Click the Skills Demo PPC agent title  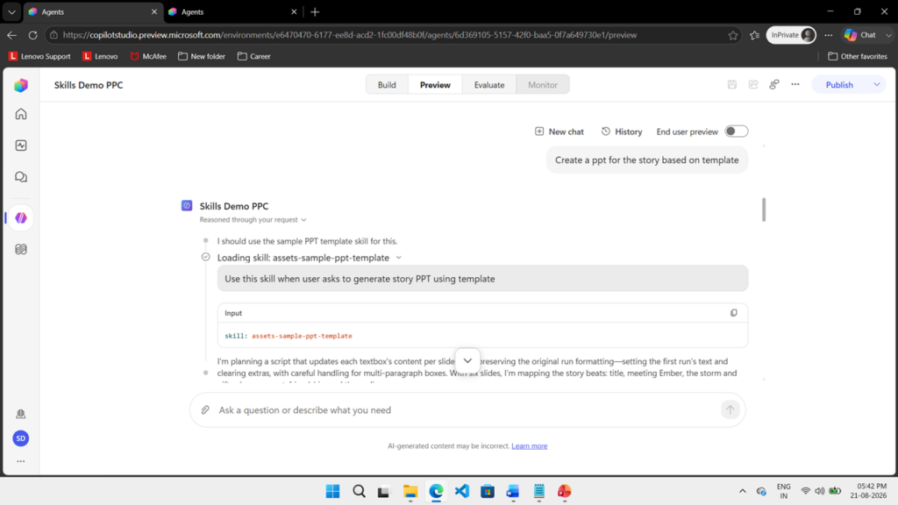tap(89, 85)
